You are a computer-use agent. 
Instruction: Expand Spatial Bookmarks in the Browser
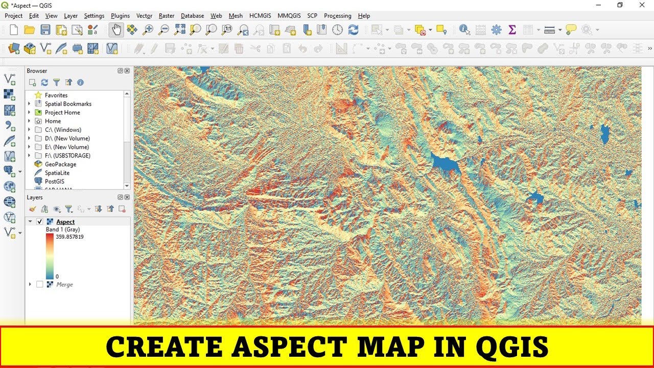(29, 104)
